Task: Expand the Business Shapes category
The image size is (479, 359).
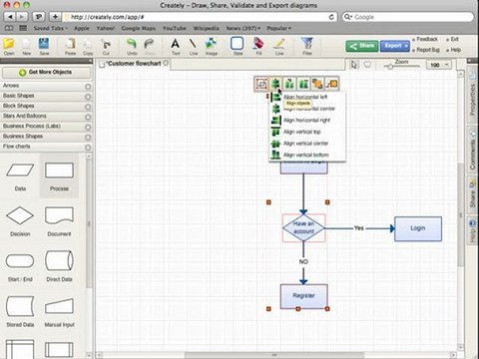Action: tap(46, 137)
